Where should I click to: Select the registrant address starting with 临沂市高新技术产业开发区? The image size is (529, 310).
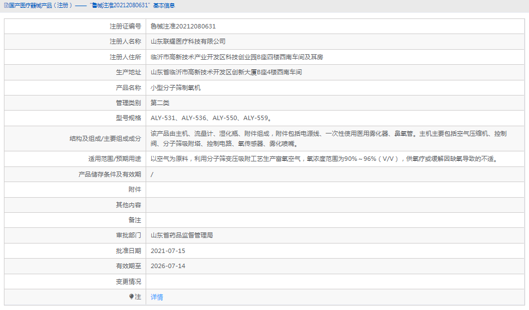237,57
